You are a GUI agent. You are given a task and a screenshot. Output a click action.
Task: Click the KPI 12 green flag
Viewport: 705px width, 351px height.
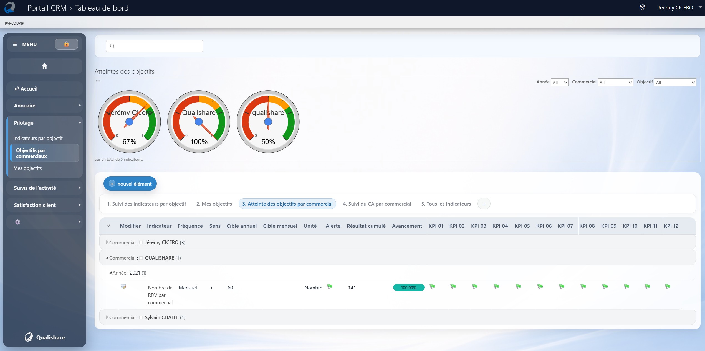[x=668, y=286]
